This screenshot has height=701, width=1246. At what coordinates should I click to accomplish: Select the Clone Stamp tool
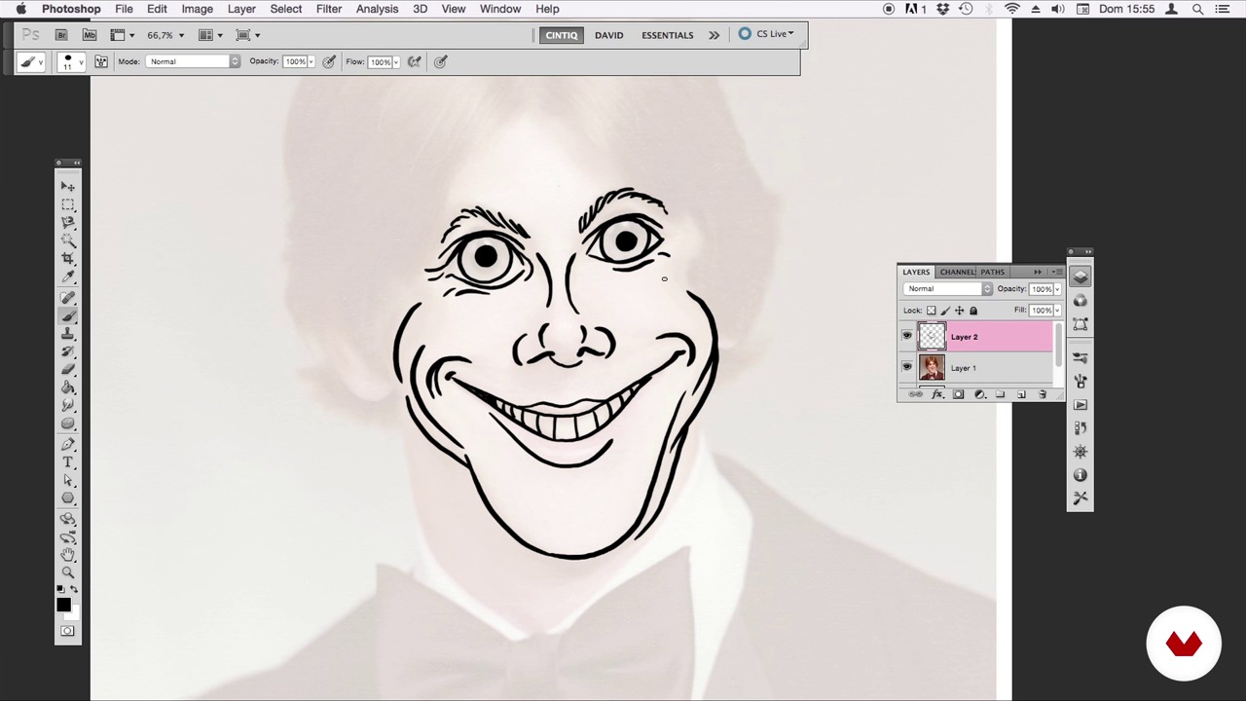pyautogui.click(x=68, y=334)
